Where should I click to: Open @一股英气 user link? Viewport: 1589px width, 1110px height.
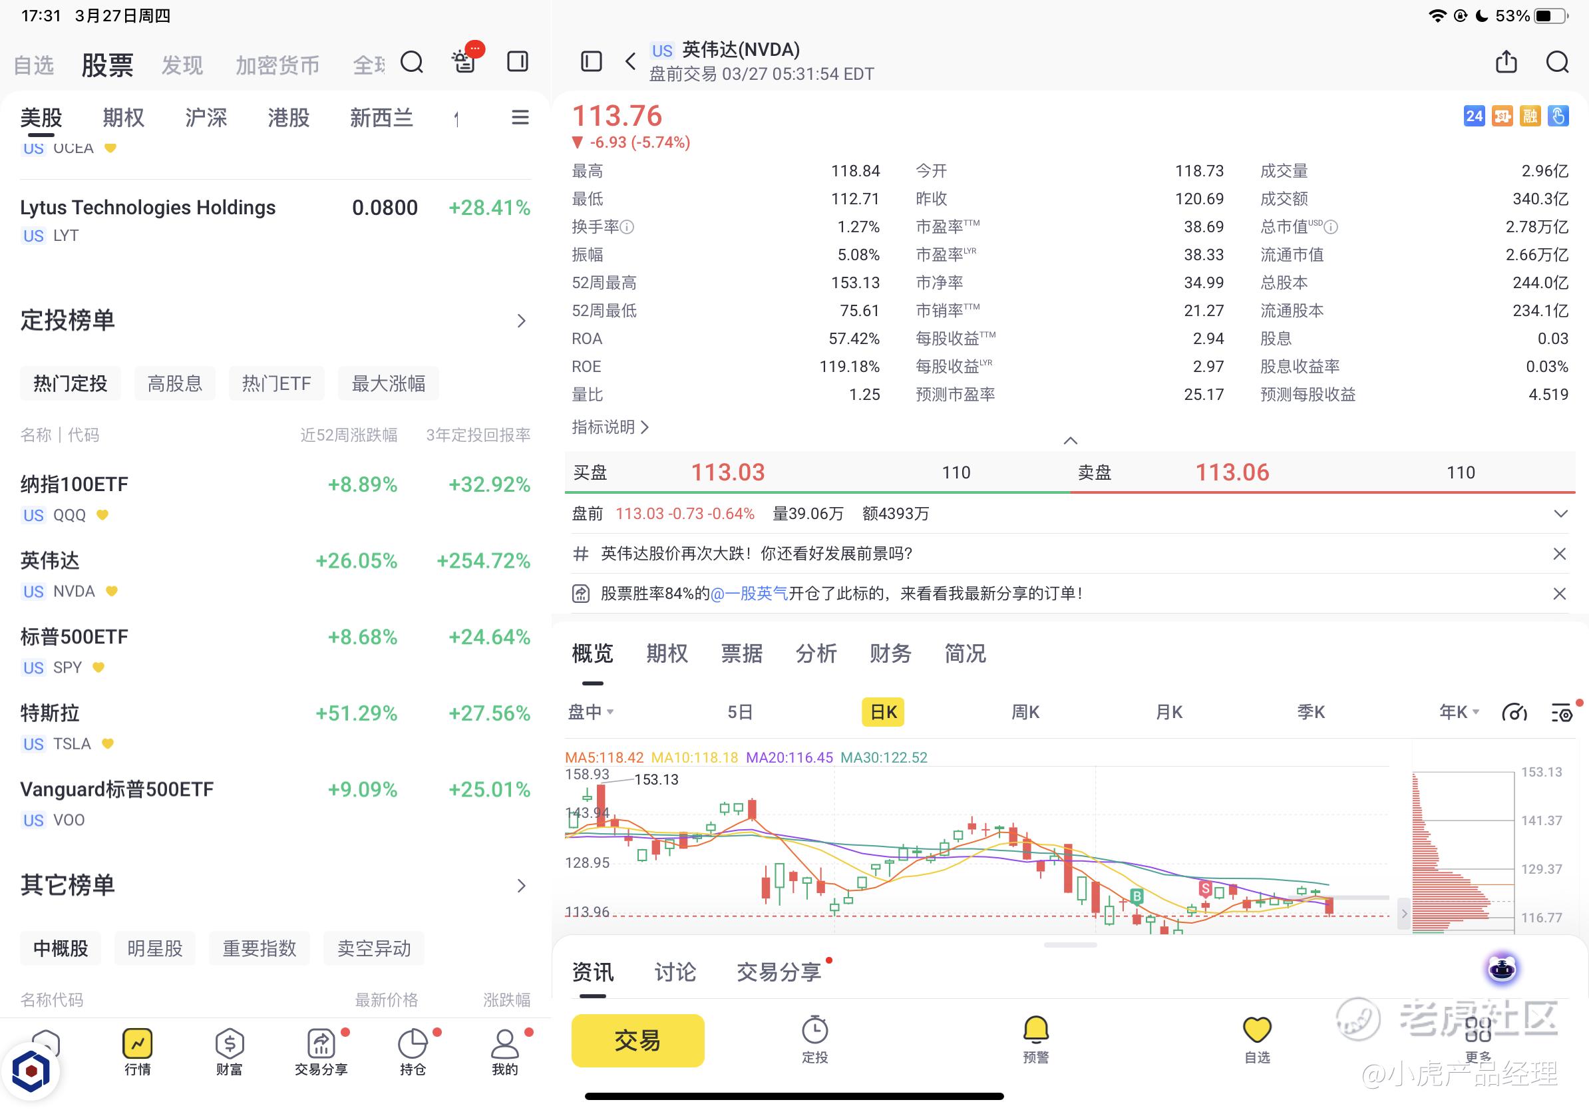pyautogui.click(x=749, y=594)
